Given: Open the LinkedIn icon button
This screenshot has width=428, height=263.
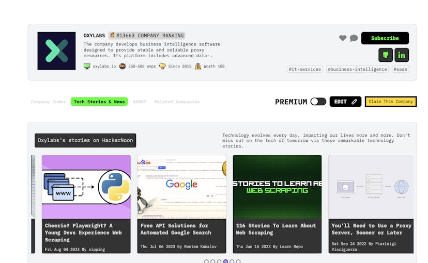Looking at the screenshot, I should click(402, 55).
